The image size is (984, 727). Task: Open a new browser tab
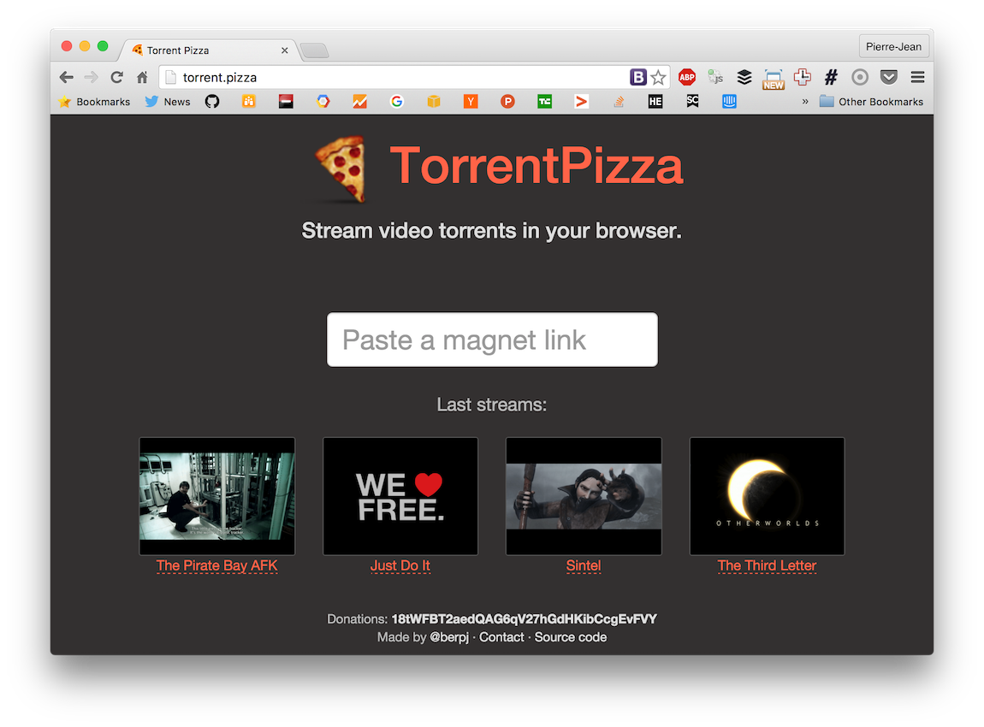point(314,50)
